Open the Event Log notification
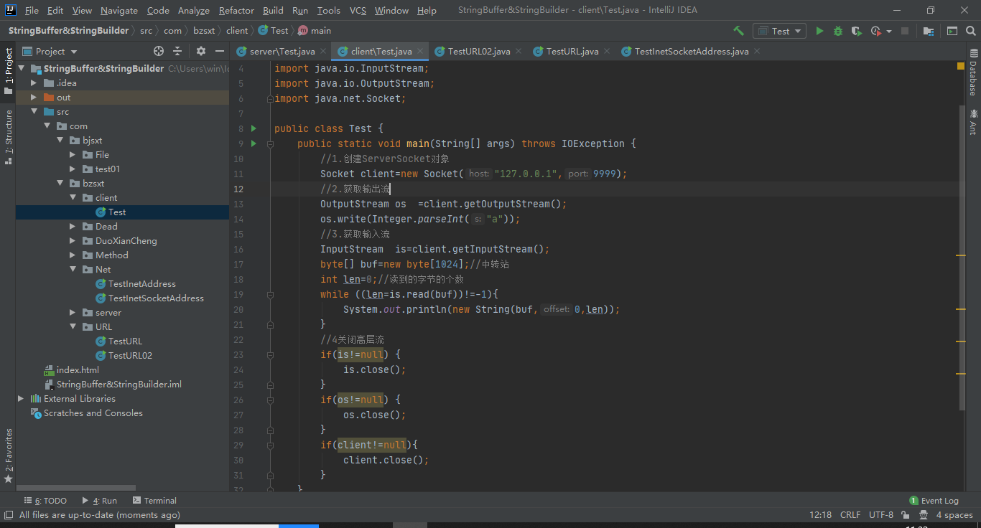The image size is (981, 528). 934,501
